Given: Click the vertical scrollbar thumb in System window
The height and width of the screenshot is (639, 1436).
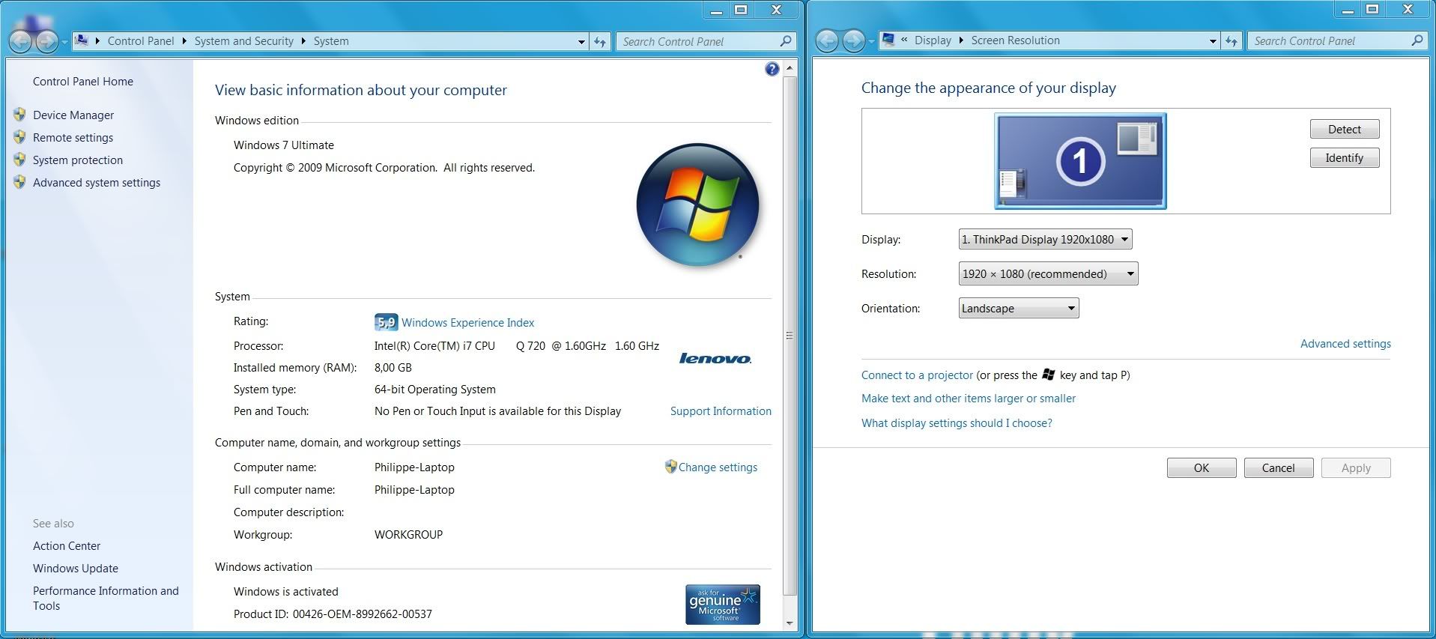Looking at the screenshot, I should (789, 336).
